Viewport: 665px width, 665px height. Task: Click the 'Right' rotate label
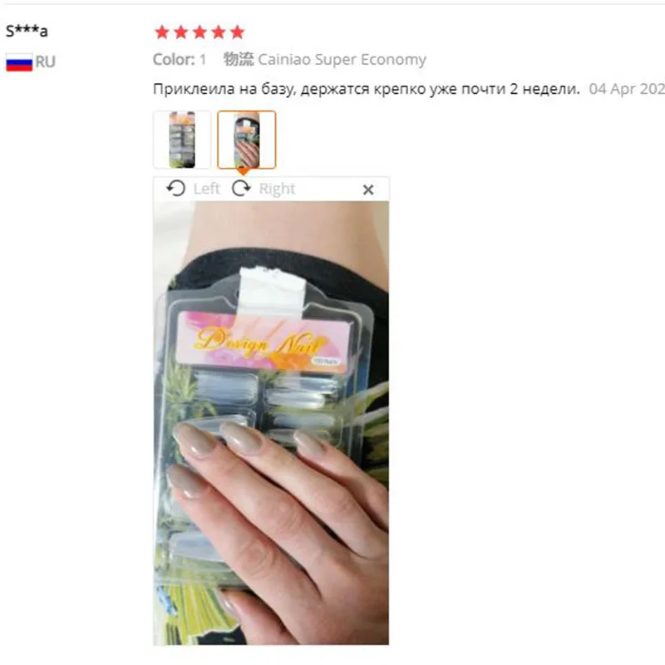[x=277, y=189]
